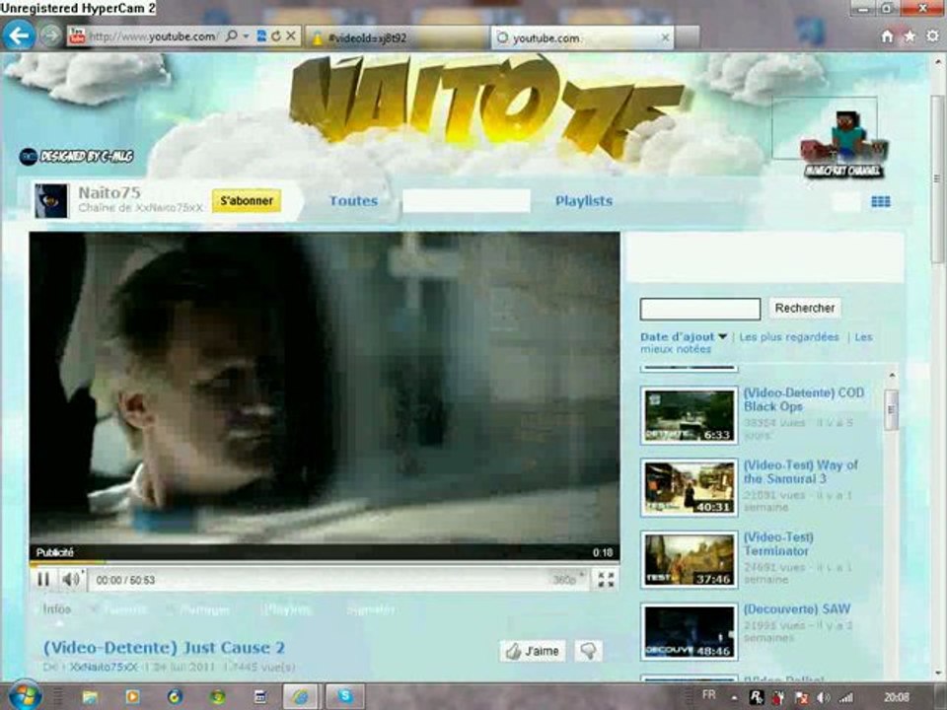Sort by Les mieux notées
This screenshot has height=710, width=947.
pyautogui.click(x=755, y=343)
